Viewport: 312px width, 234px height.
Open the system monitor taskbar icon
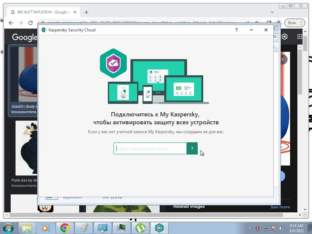pos(122,228)
